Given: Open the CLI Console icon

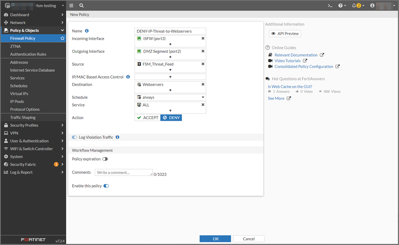Looking at the screenshot, I should [330, 6].
